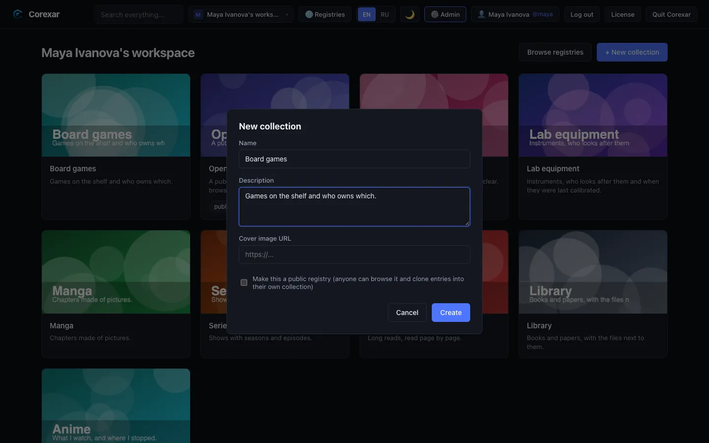Cancel the New collection dialog
Image resolution: width=709 pixels, height=443 pixels.
click(x=407, y=313)
